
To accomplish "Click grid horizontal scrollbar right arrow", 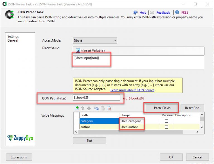I will (197, 132).
